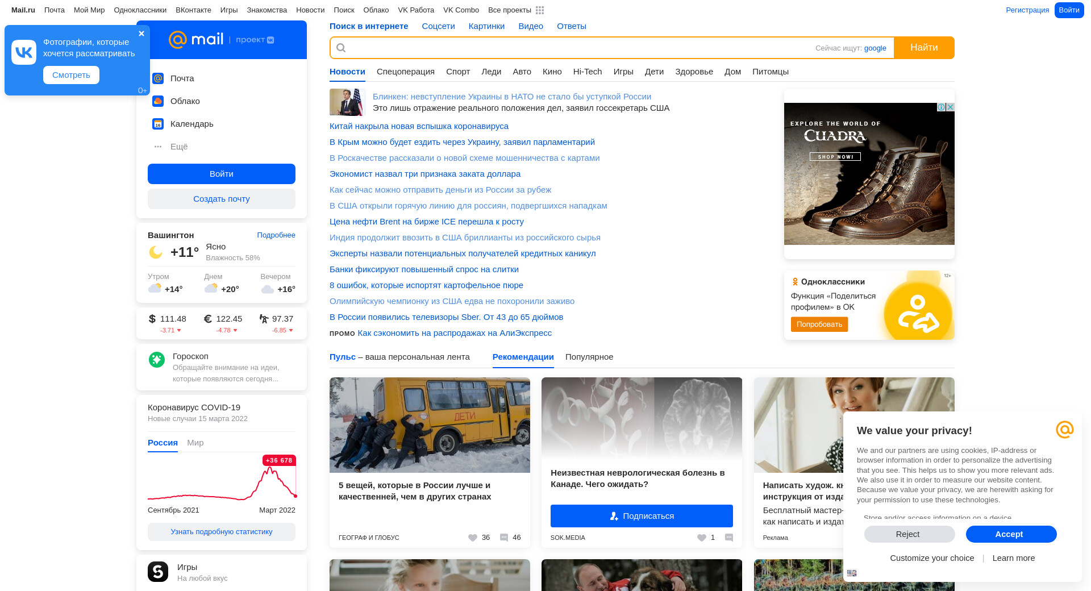Open the yellow school bus article thumbnail
This screenshot has height=591, width=1091.
click(x=430, y=425)
